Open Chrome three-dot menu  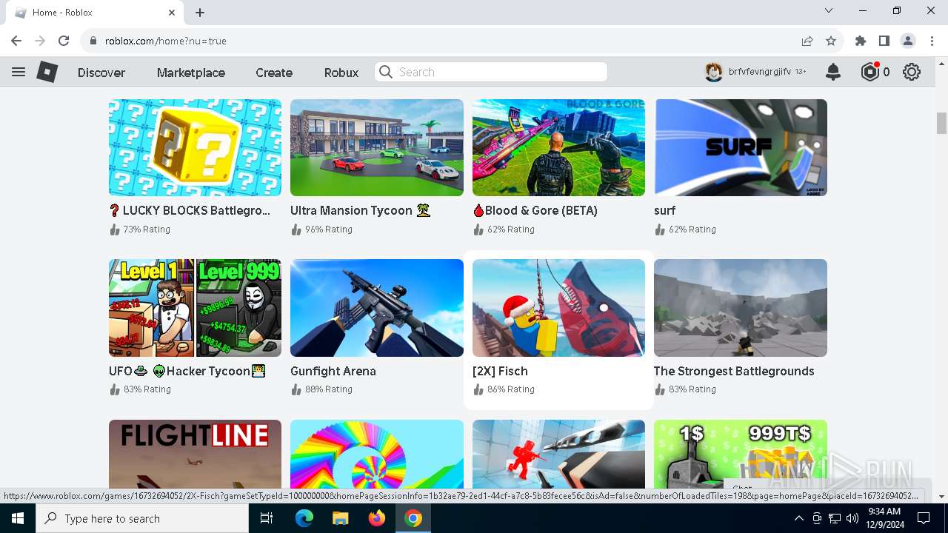pyautogui.click(x=931, y=41)
